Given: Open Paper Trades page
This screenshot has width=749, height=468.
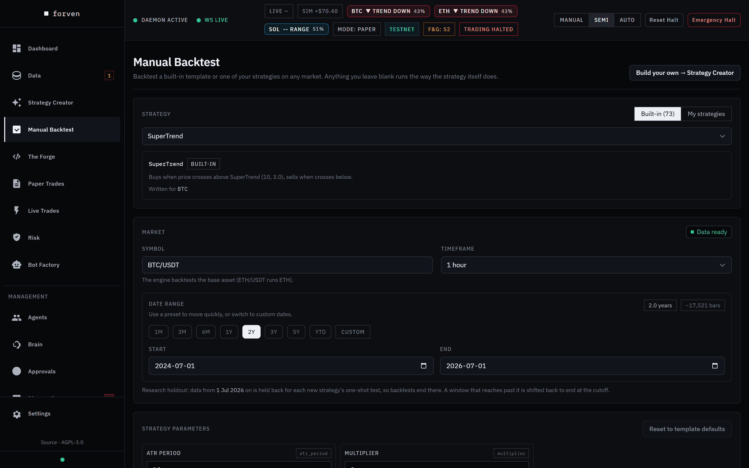Looking at the screenshot, I should point(62,184).
